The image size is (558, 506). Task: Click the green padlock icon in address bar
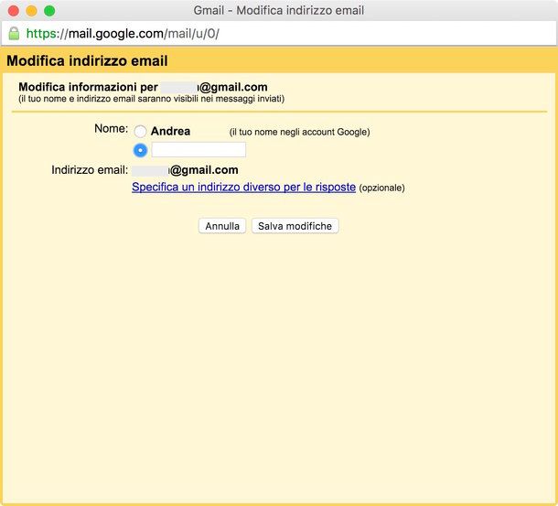coord(14,34)
